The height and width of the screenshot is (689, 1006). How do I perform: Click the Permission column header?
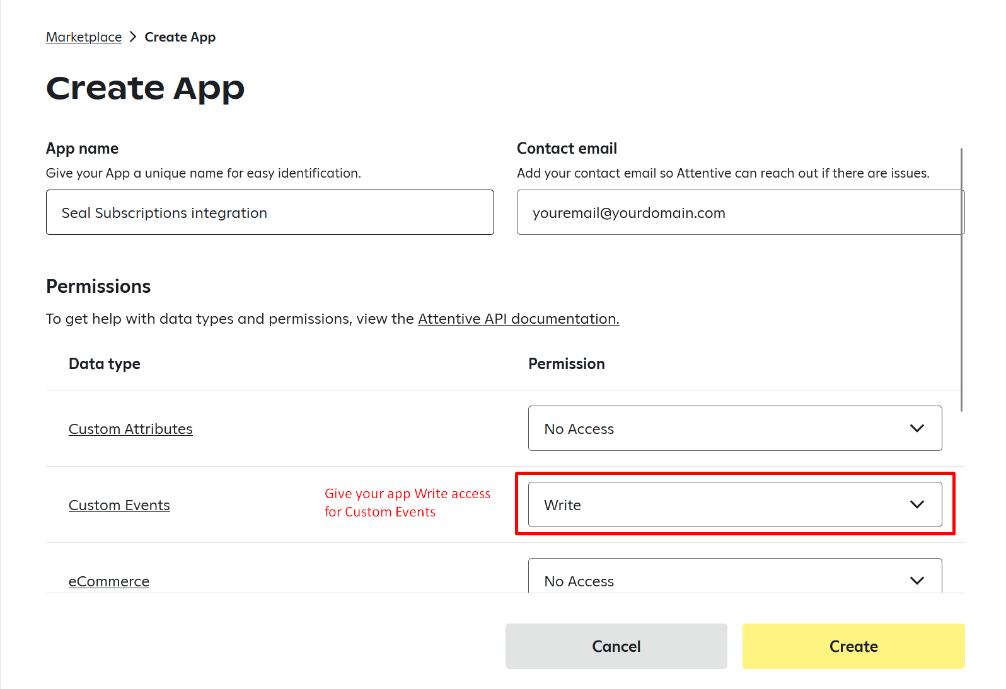pyautogui.click(x=567, y=364)
